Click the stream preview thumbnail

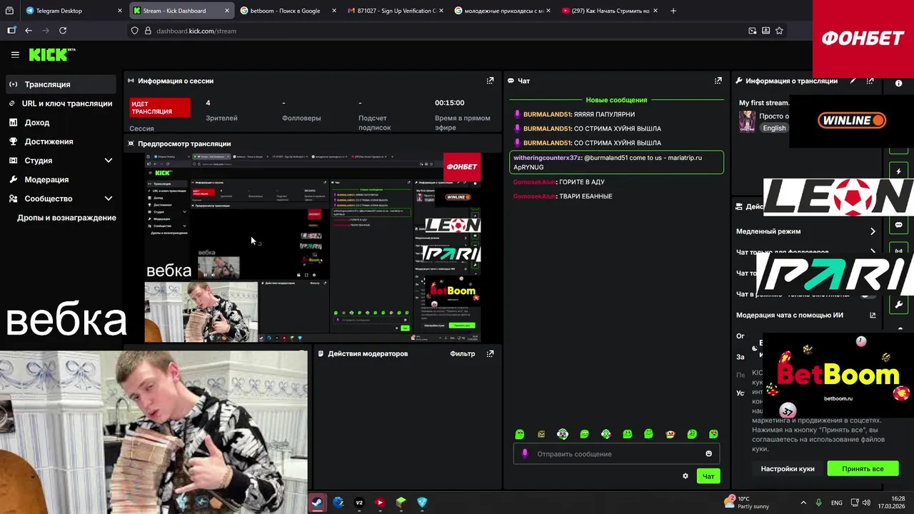point(313,248)
